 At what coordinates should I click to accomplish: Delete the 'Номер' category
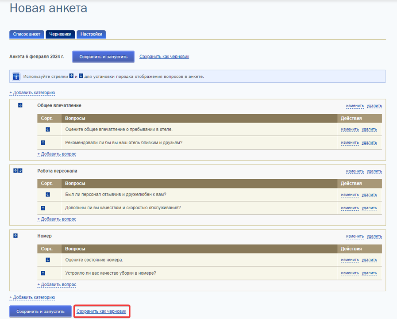click(x=374, y=236)
